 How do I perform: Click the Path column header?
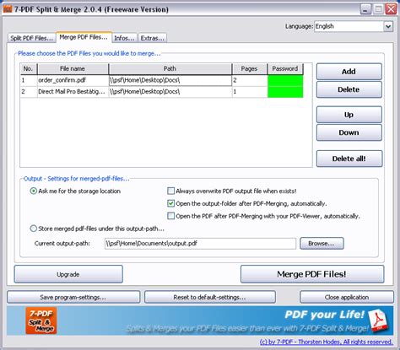pyautogui.click(x=170, y=68)
